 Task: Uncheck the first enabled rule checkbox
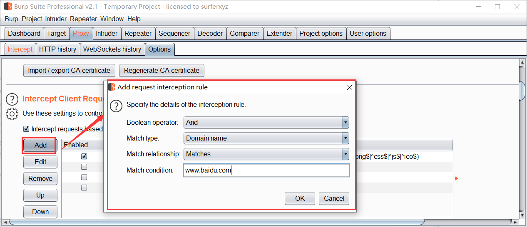pos(84,157)
